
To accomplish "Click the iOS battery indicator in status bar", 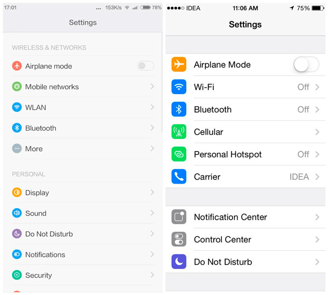I will tap(318, 8).
